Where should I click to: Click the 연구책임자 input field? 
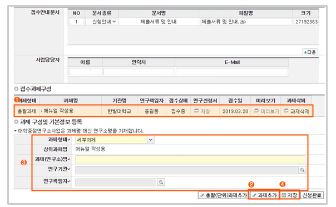116,183
